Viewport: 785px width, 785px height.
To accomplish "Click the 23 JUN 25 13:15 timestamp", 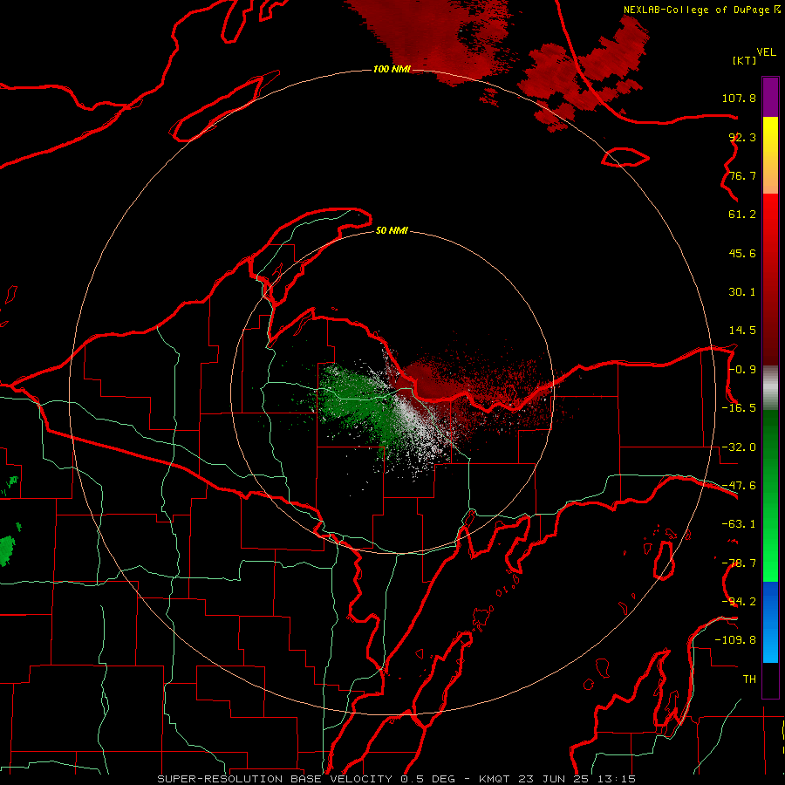I will point(577,779).
